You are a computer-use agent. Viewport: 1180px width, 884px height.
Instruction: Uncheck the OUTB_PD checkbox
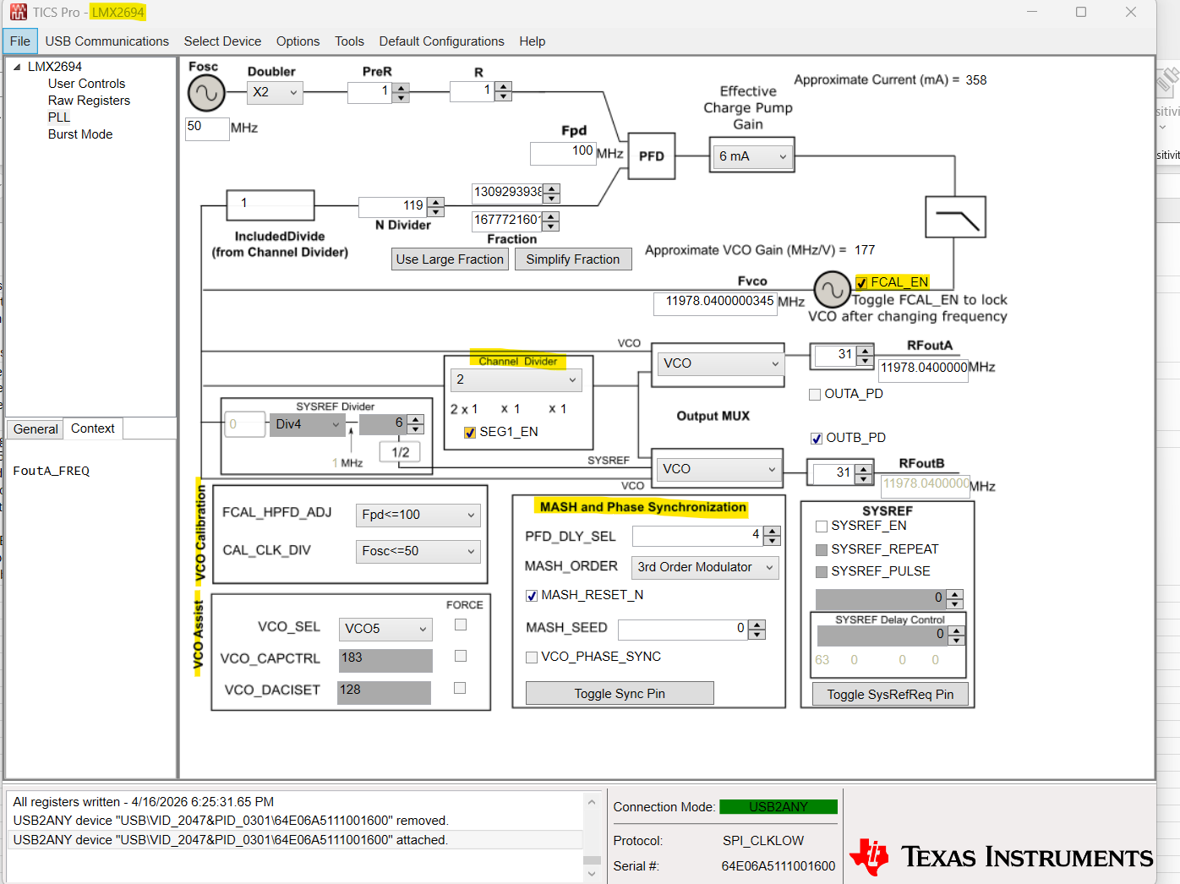[817, 439]
